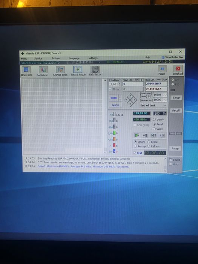Select the Read radio button
Image resolution: width=198 pixels, height=264 pixels.
tap(154, 124)
